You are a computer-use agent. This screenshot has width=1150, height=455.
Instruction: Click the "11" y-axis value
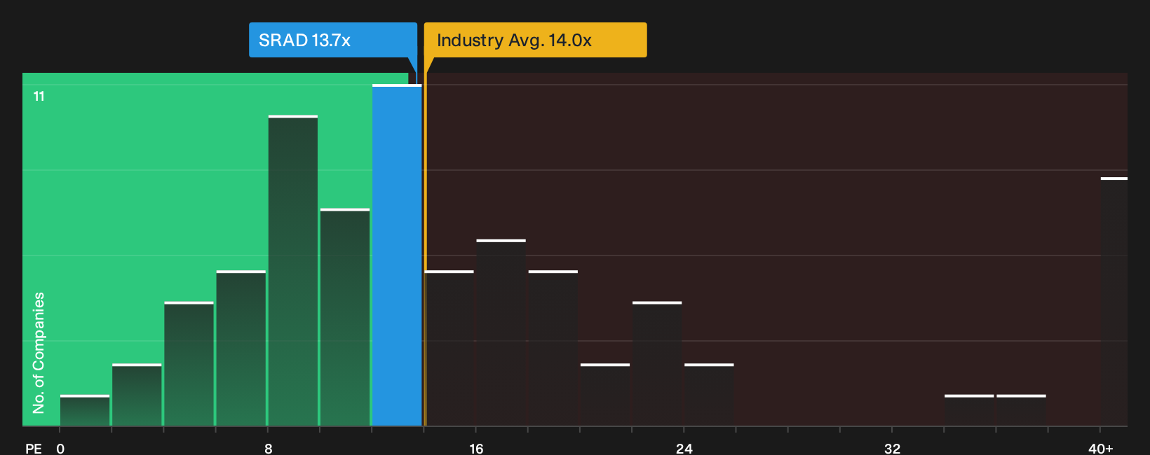[x=39, y=97]
